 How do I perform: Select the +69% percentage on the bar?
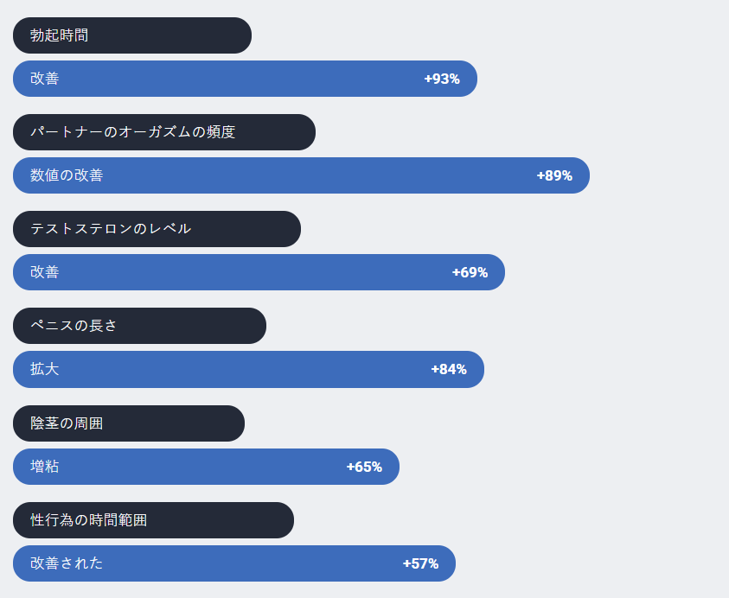click(470, 272)
